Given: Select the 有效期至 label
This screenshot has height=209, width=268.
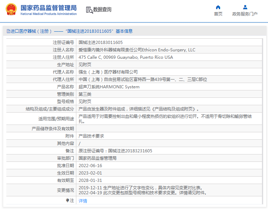Looking at the screenshot, I should [x=65, y=180].
